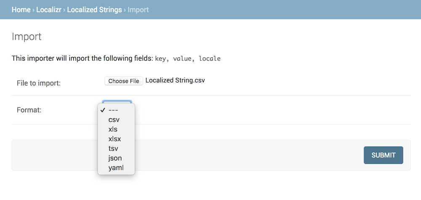Click the Localized String.csv file name
Screen dimensions: 421x200
click(175, 80)
